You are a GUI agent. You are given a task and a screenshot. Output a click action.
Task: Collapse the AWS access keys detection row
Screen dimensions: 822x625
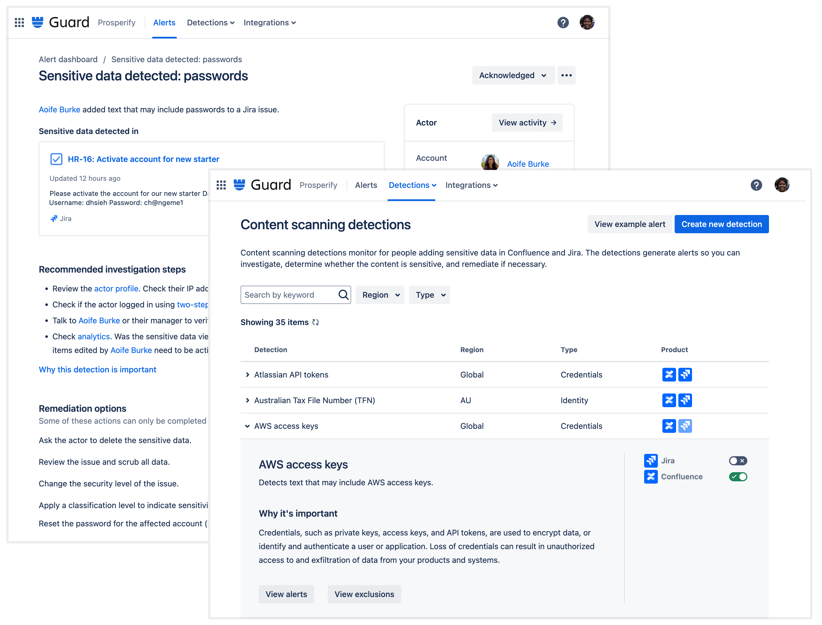247,426
